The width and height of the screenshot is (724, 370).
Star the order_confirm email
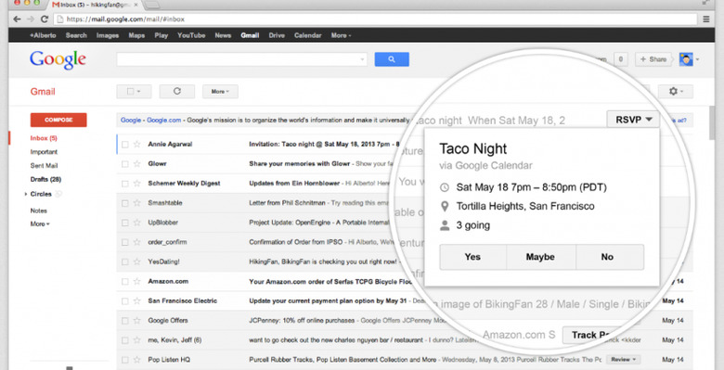click(136, 242)
